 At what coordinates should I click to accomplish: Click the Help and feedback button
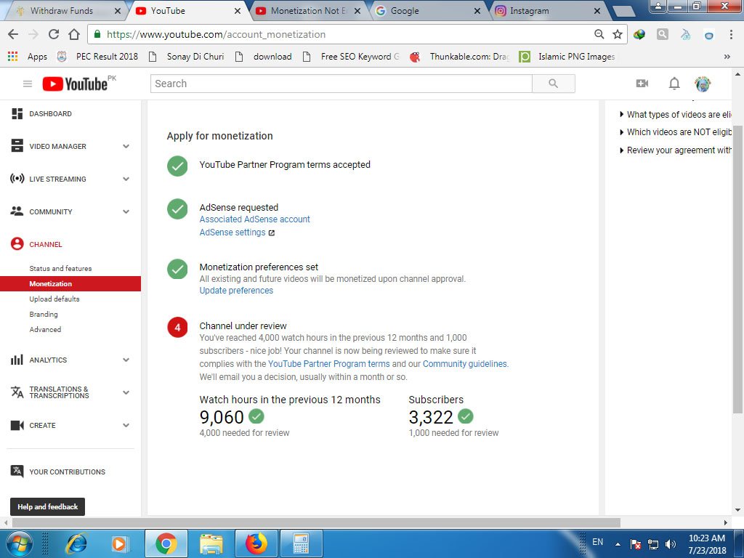coord(47,506)
